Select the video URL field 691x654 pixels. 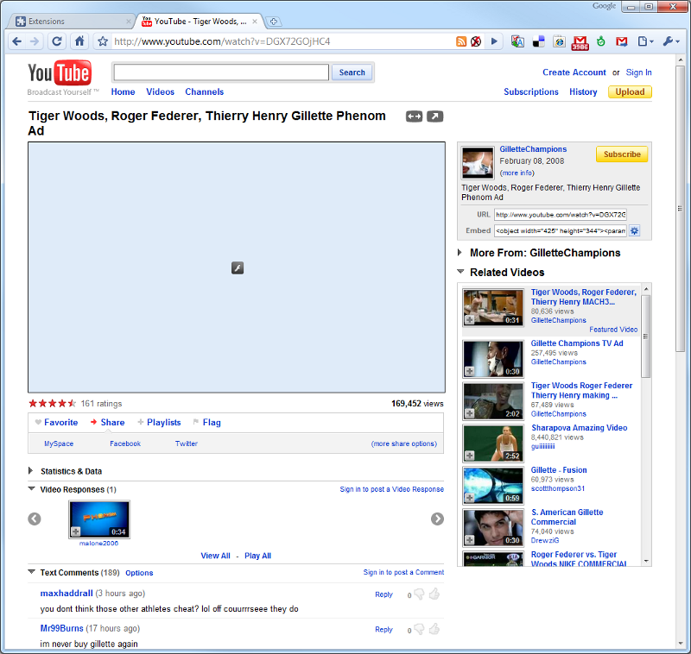pos(560,214)
